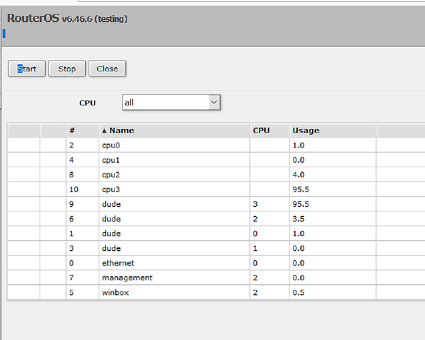Sort by the Usage column header
This screenshot has width=425, height=340.
pyautogui.click(x=306, y=131)
